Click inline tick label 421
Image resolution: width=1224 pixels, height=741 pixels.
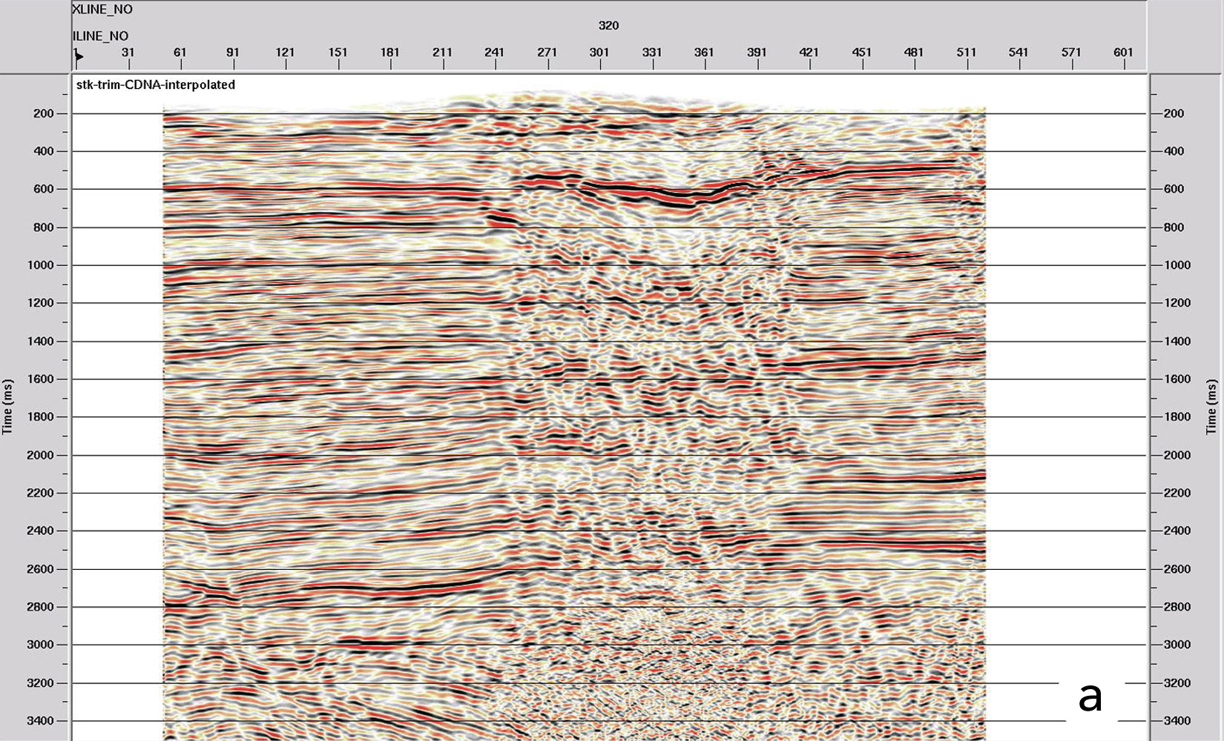pos(809,52)
